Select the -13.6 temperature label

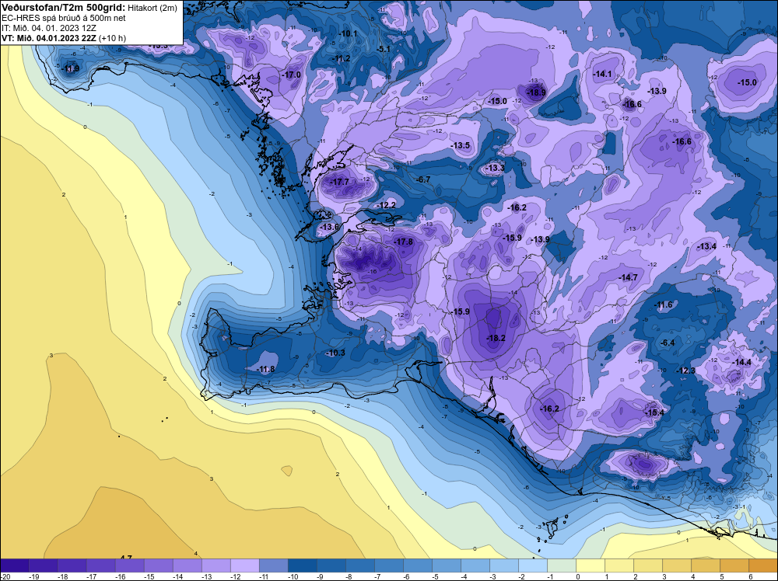pos(329,227)
